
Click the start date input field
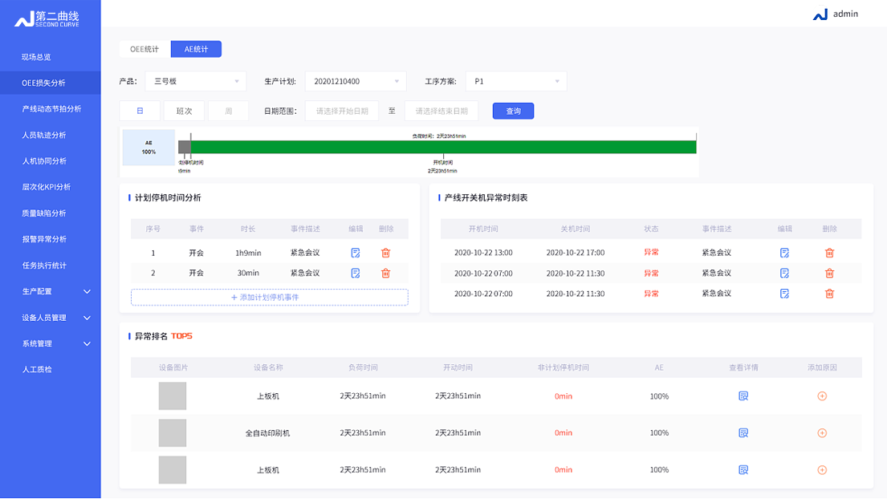[x=341, y=111]
